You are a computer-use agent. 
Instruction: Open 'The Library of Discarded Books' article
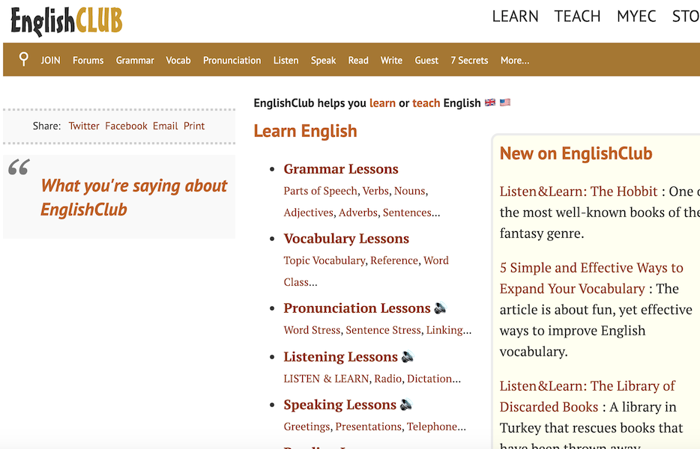pyautogui.click(x=587, y=396)
